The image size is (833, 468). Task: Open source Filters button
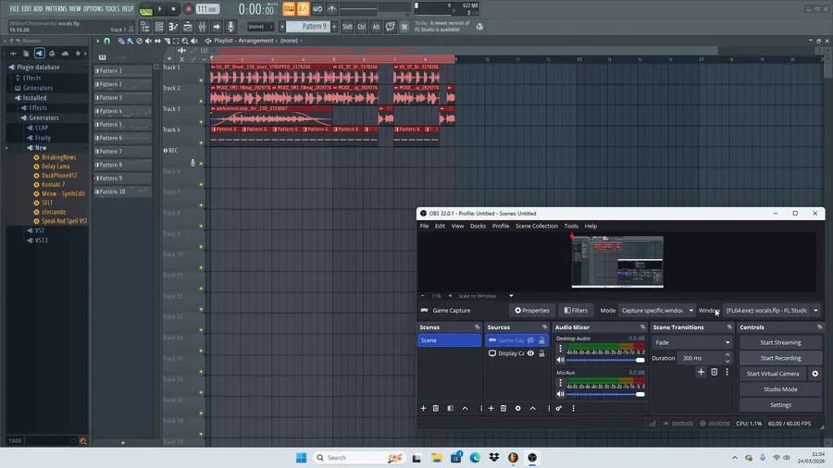[576, 311]
